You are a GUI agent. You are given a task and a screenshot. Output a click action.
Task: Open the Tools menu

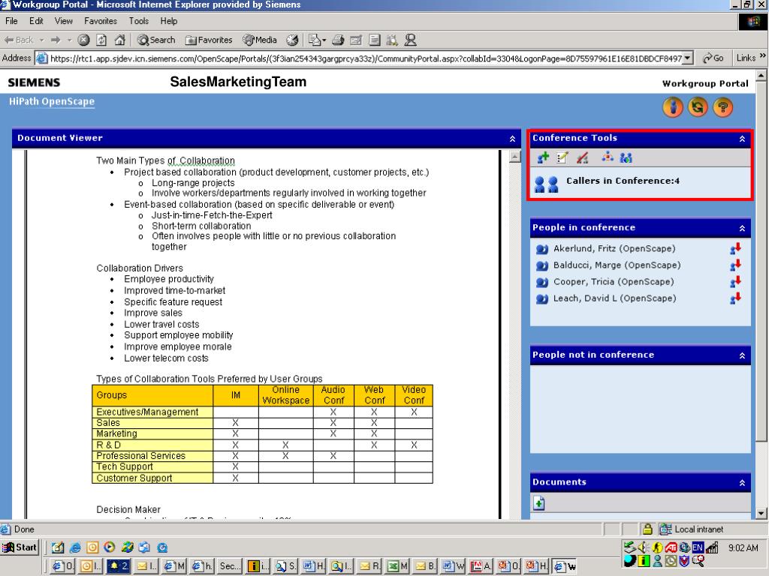[139, 21]
